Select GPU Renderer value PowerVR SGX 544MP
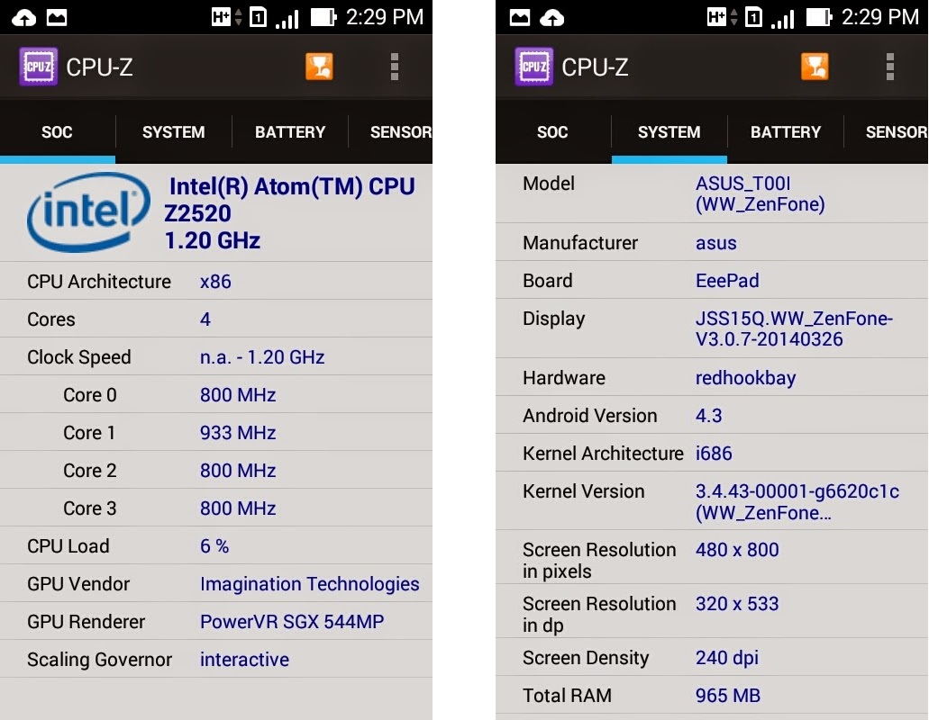 [292, 622]
